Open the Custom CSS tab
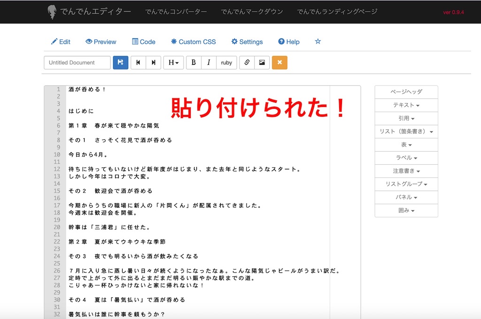 tap(193, 42)
